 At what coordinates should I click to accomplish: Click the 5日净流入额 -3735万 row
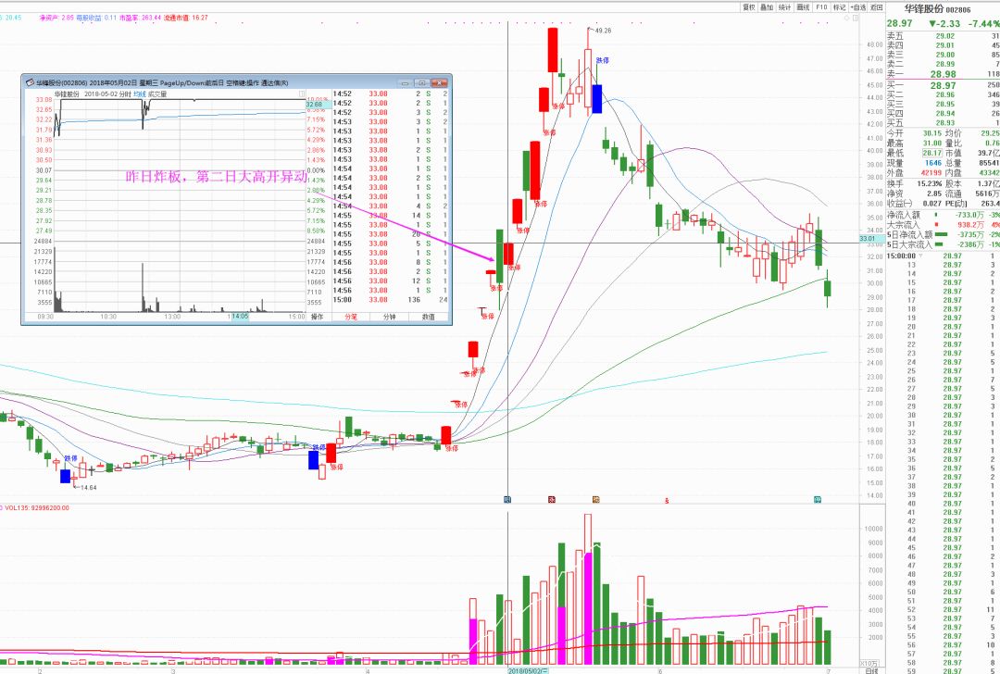(944, 234)
